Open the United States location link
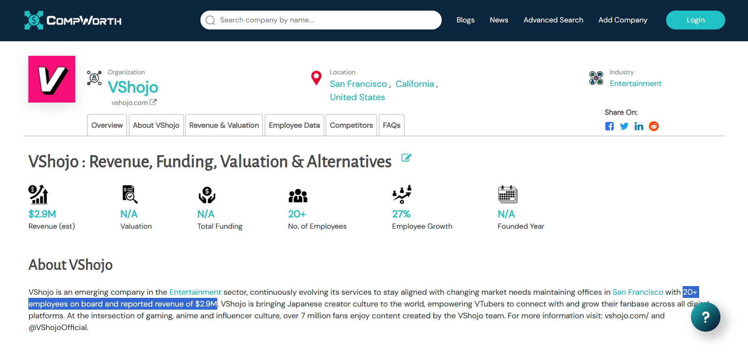748x356 pixels. [x=357, y=97]
